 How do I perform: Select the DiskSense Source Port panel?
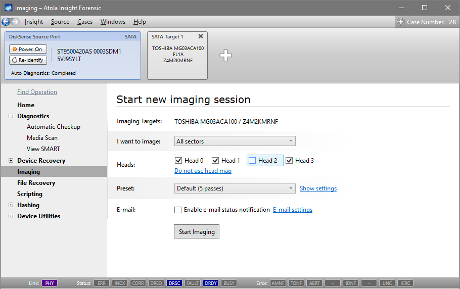pyautogui.click(x=73, y=56)
